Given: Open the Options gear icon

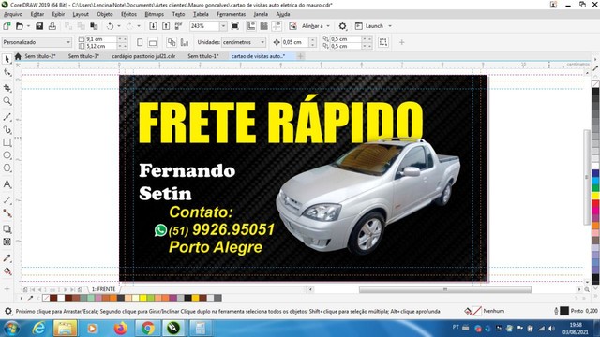Looking at the screenshot, I should [x=342, y=26].
